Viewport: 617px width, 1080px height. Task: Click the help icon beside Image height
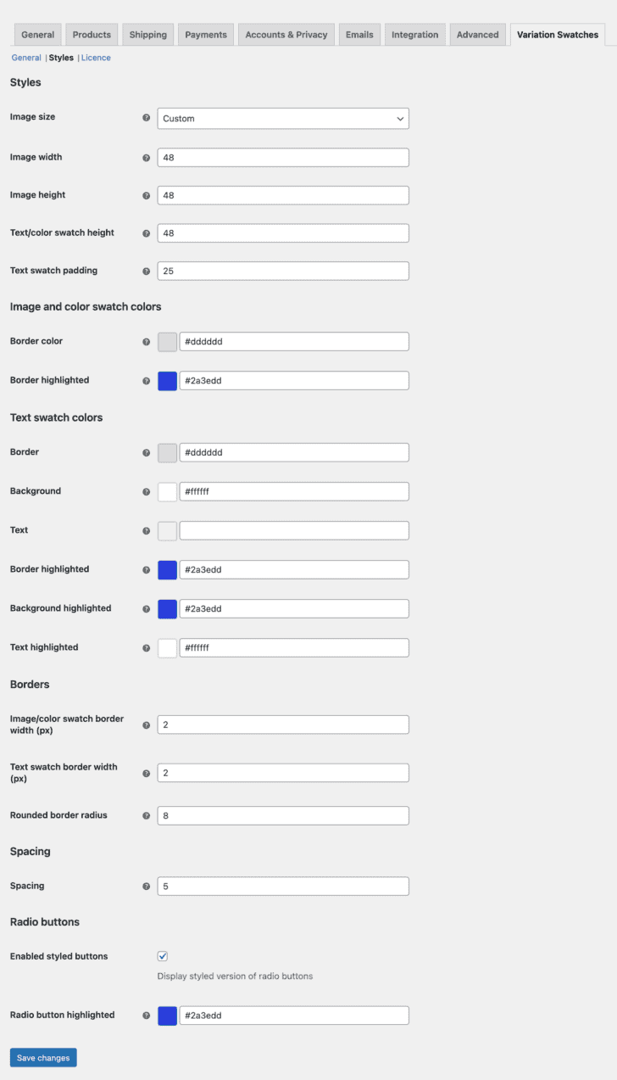click(x=146, y=194)
